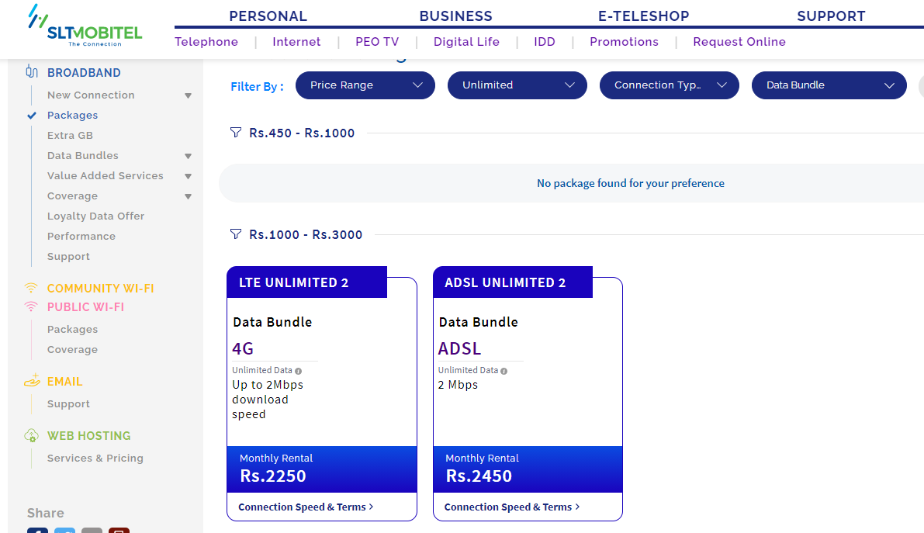Open the Unlimited filter dropdown
Screen dimensions: 924x533
(517, 85)
